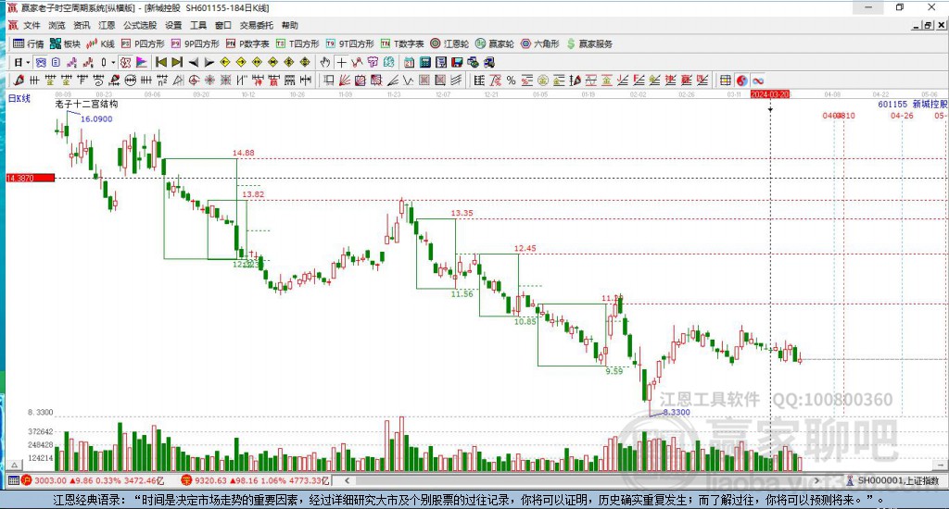This screenshot has width=949, height=509.
Task: Select the red pencil drawing tool
Action: coord(19,81)
